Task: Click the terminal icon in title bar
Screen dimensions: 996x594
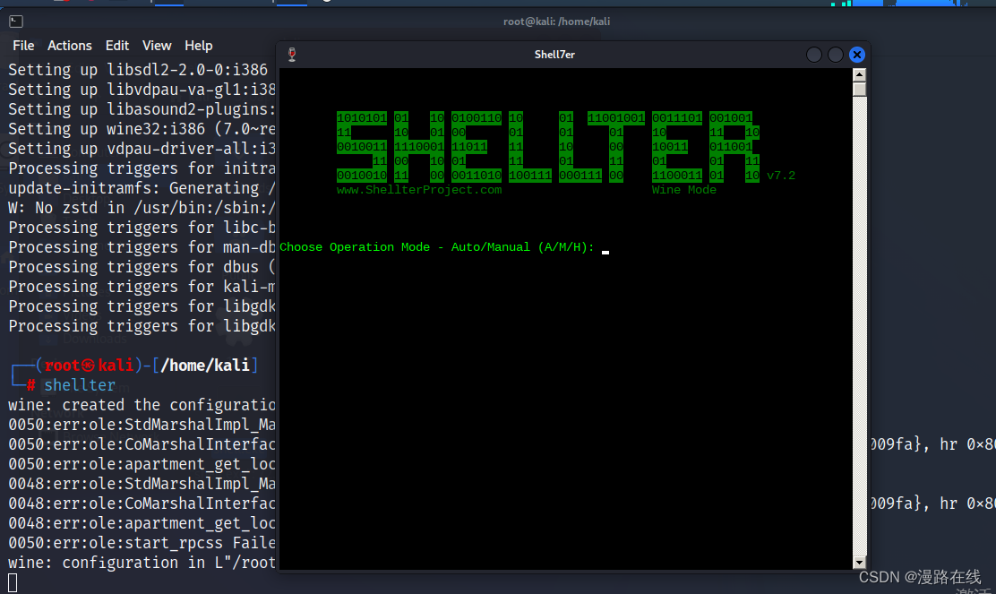Action: click(16, 22)
